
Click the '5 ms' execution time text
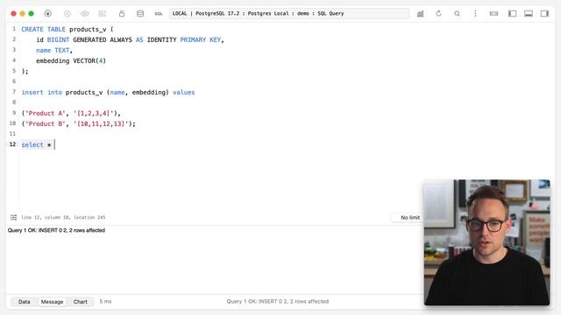[x=105, y=301]
